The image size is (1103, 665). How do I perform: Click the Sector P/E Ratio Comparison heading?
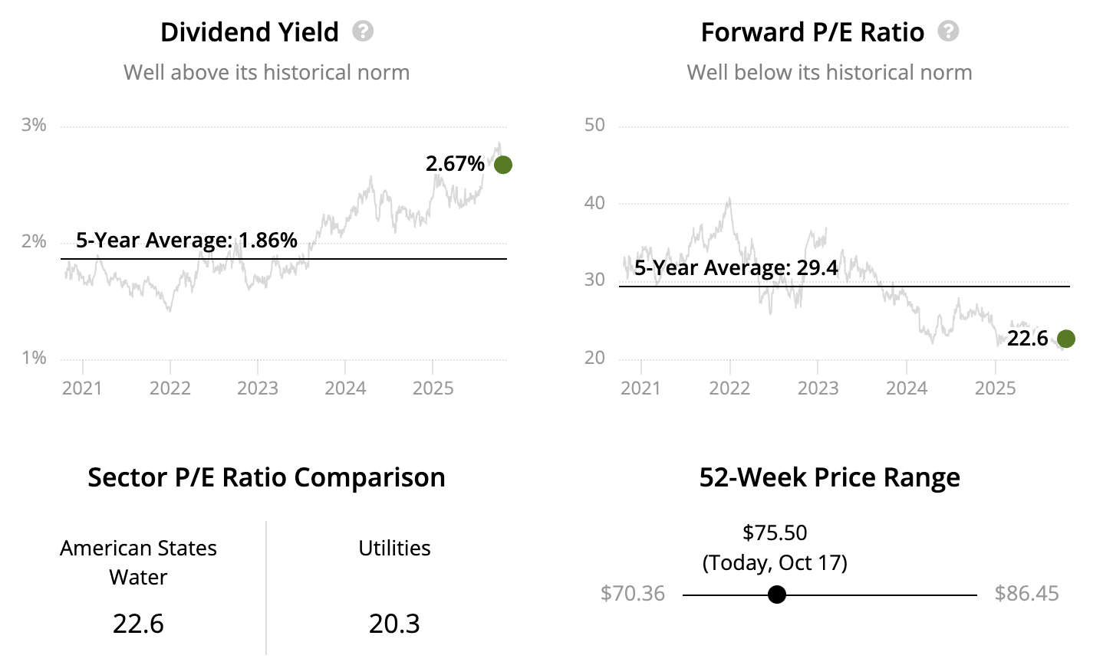point(266,477)
